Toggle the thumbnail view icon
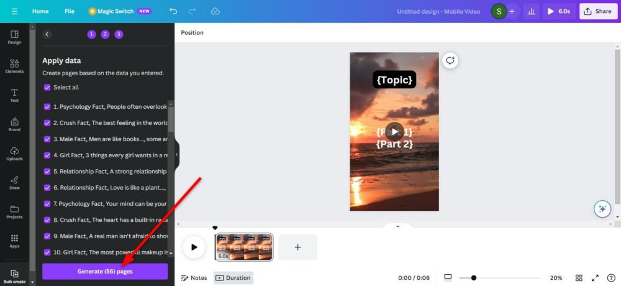 [448, 278]
